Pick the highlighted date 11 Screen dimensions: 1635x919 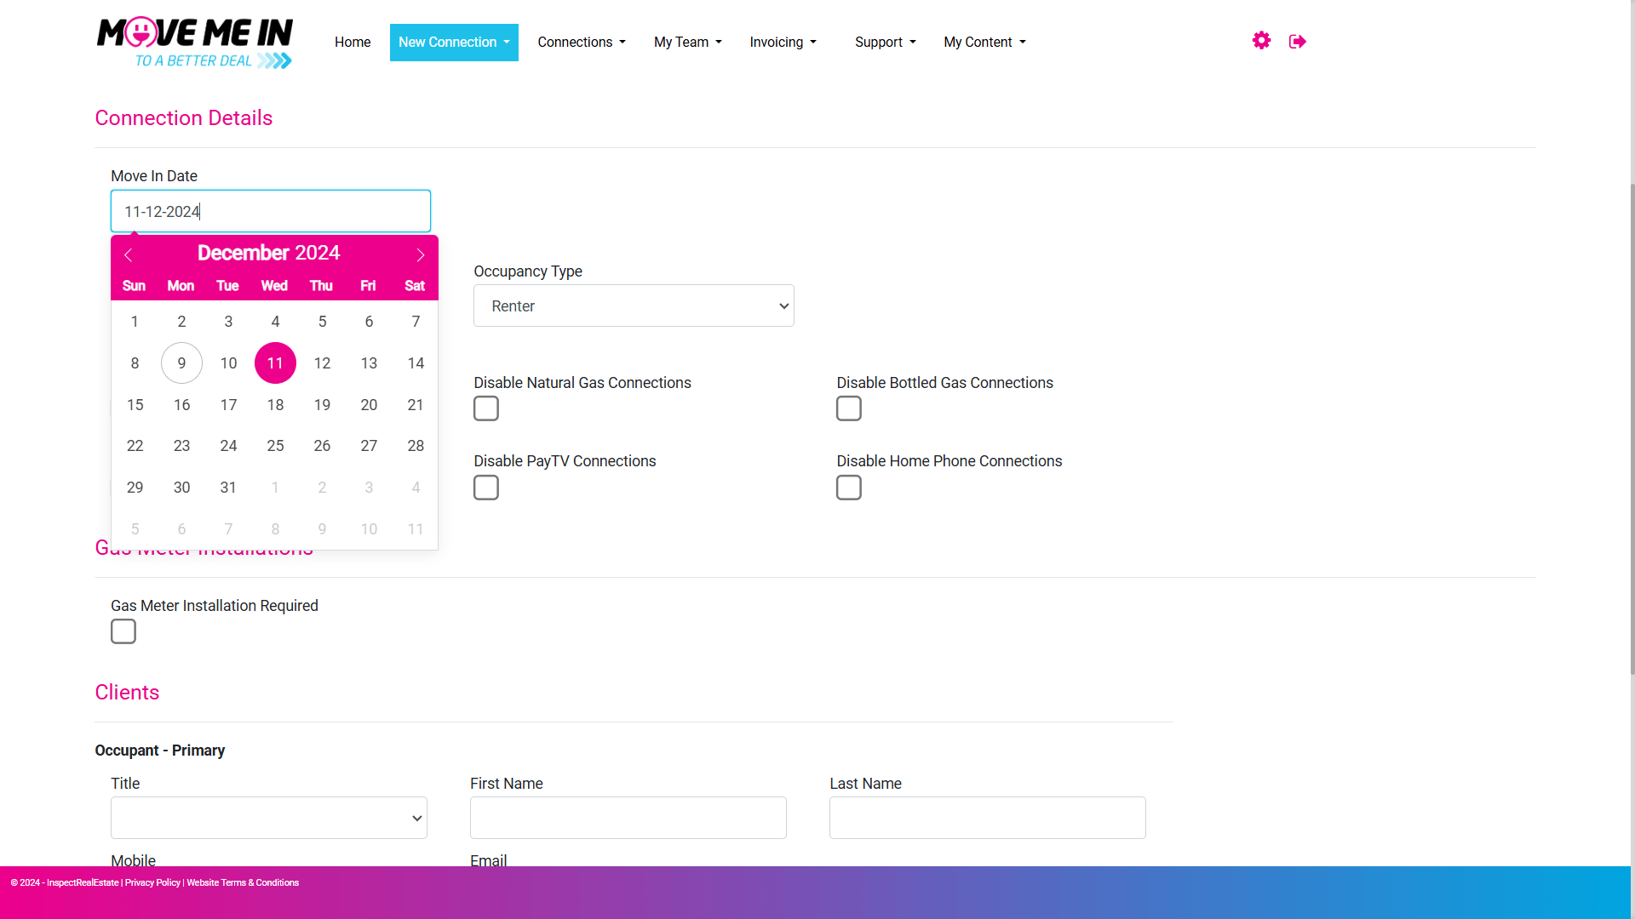(x=275, y=363)
